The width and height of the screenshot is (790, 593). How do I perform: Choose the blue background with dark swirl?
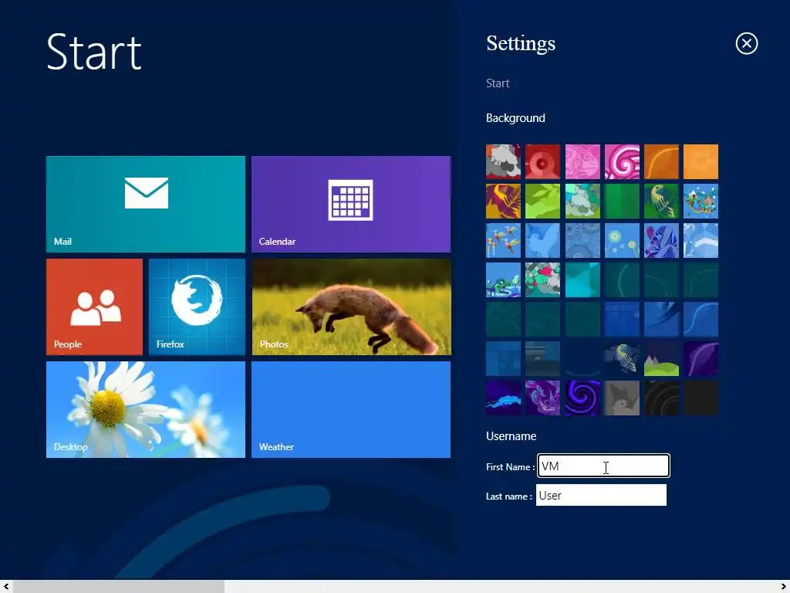[661, 319]
